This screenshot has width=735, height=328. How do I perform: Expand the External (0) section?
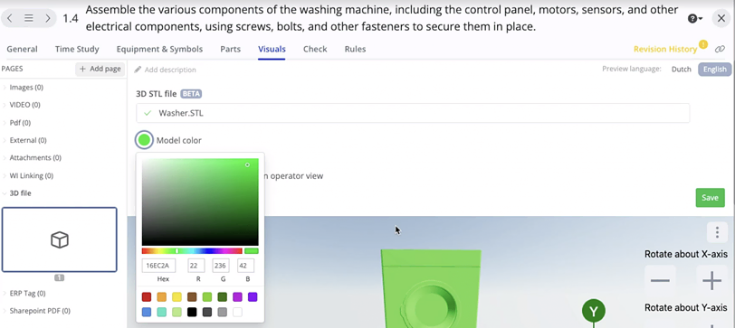pyautogui.click(x=28, y=140)
